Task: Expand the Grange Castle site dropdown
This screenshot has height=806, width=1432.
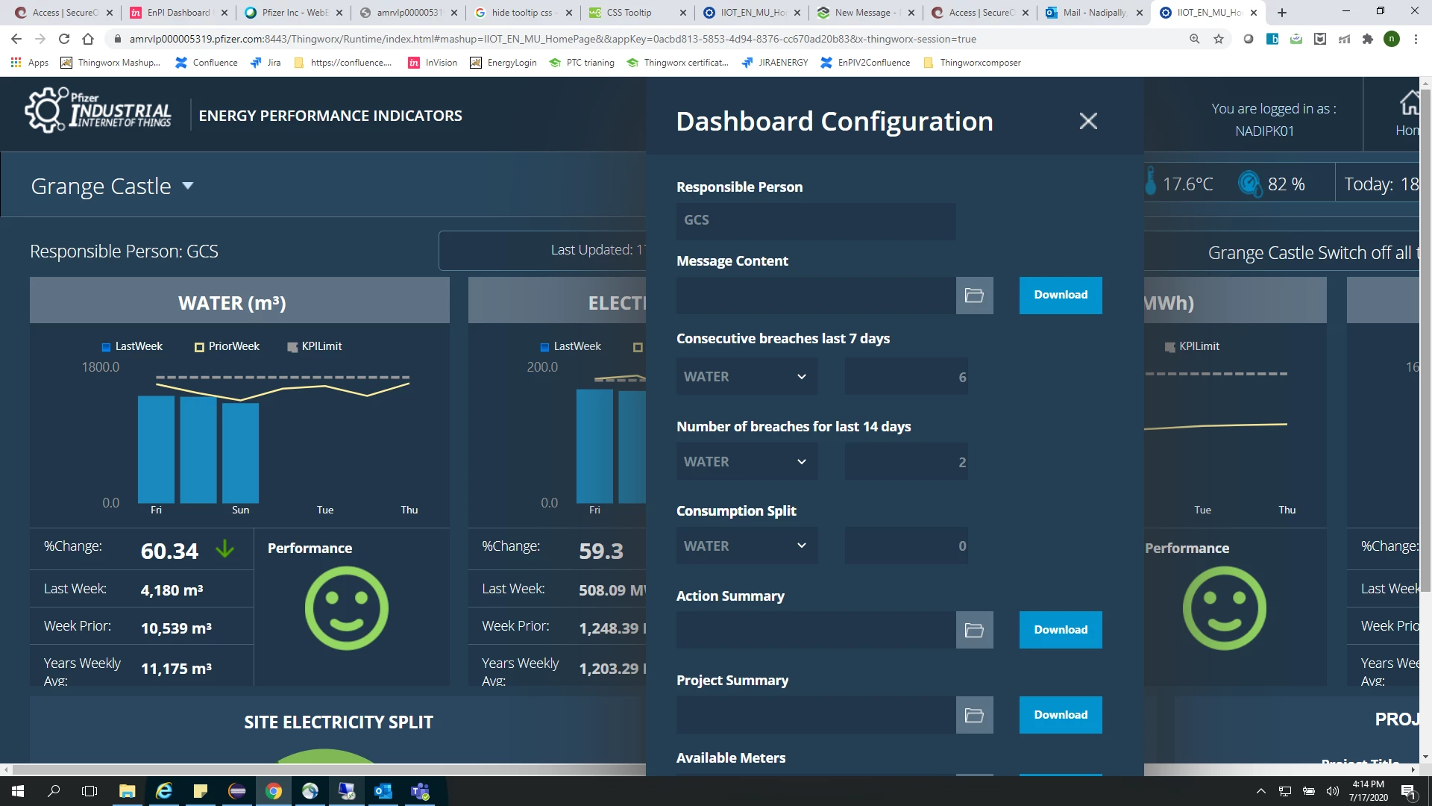Action: 188,186
